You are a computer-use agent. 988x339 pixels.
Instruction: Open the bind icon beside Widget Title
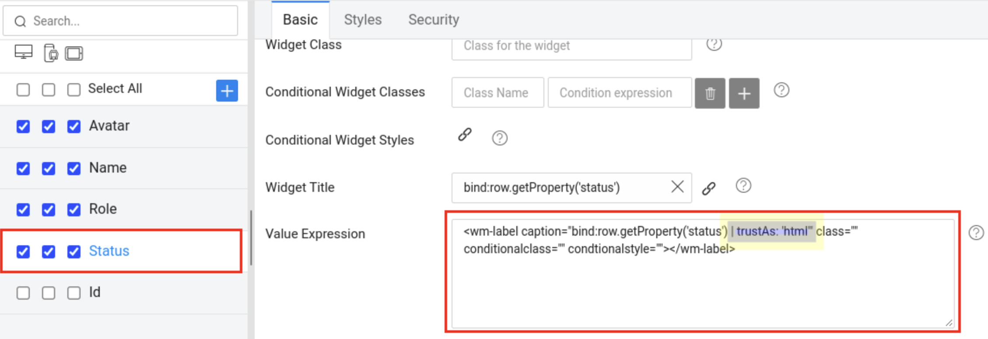coord(708,187)
